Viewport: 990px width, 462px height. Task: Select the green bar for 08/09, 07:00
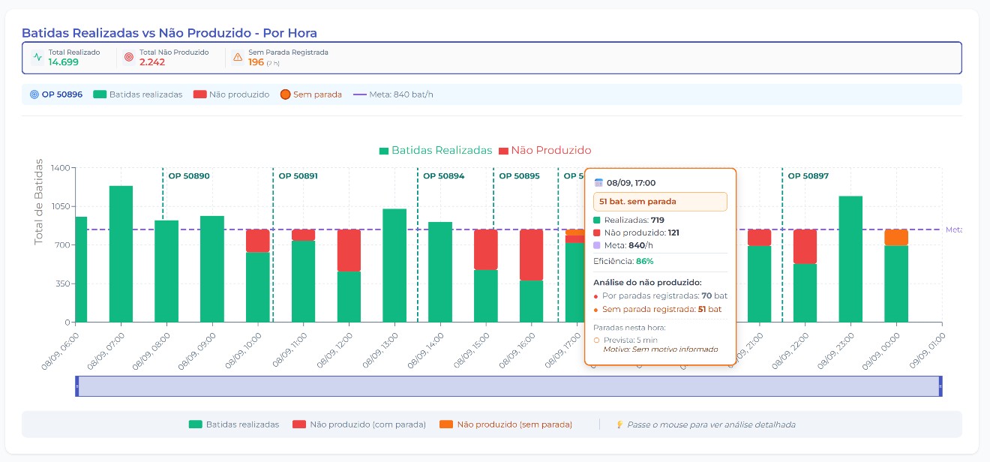pyautogui.click(x=121, y=253)
